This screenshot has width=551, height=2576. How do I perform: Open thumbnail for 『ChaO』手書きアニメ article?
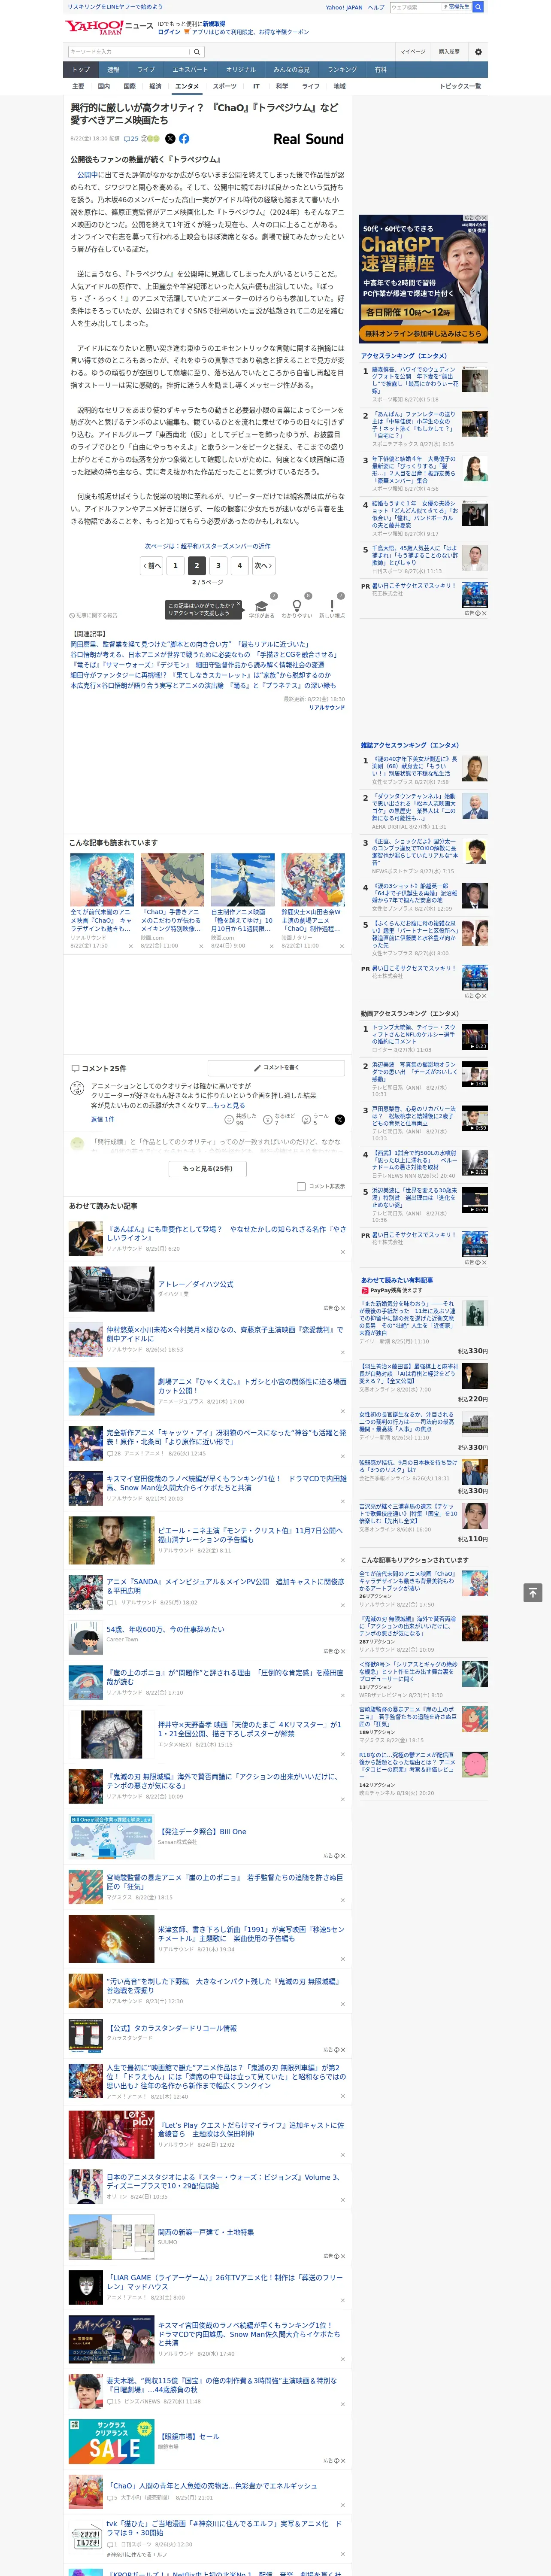point(172,880)
